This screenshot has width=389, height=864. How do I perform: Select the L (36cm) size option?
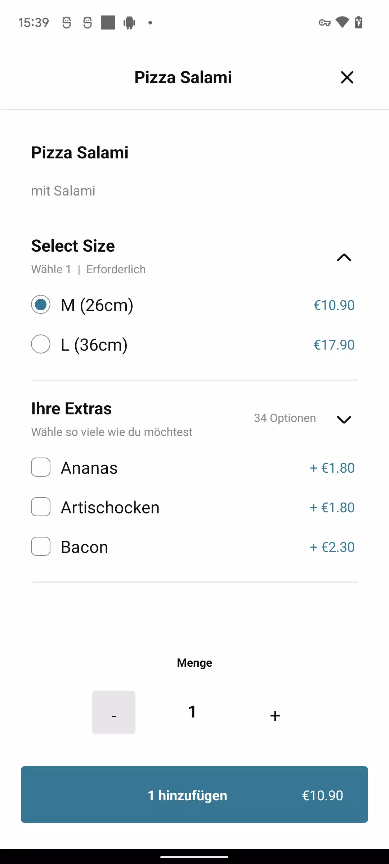(41, 344)
